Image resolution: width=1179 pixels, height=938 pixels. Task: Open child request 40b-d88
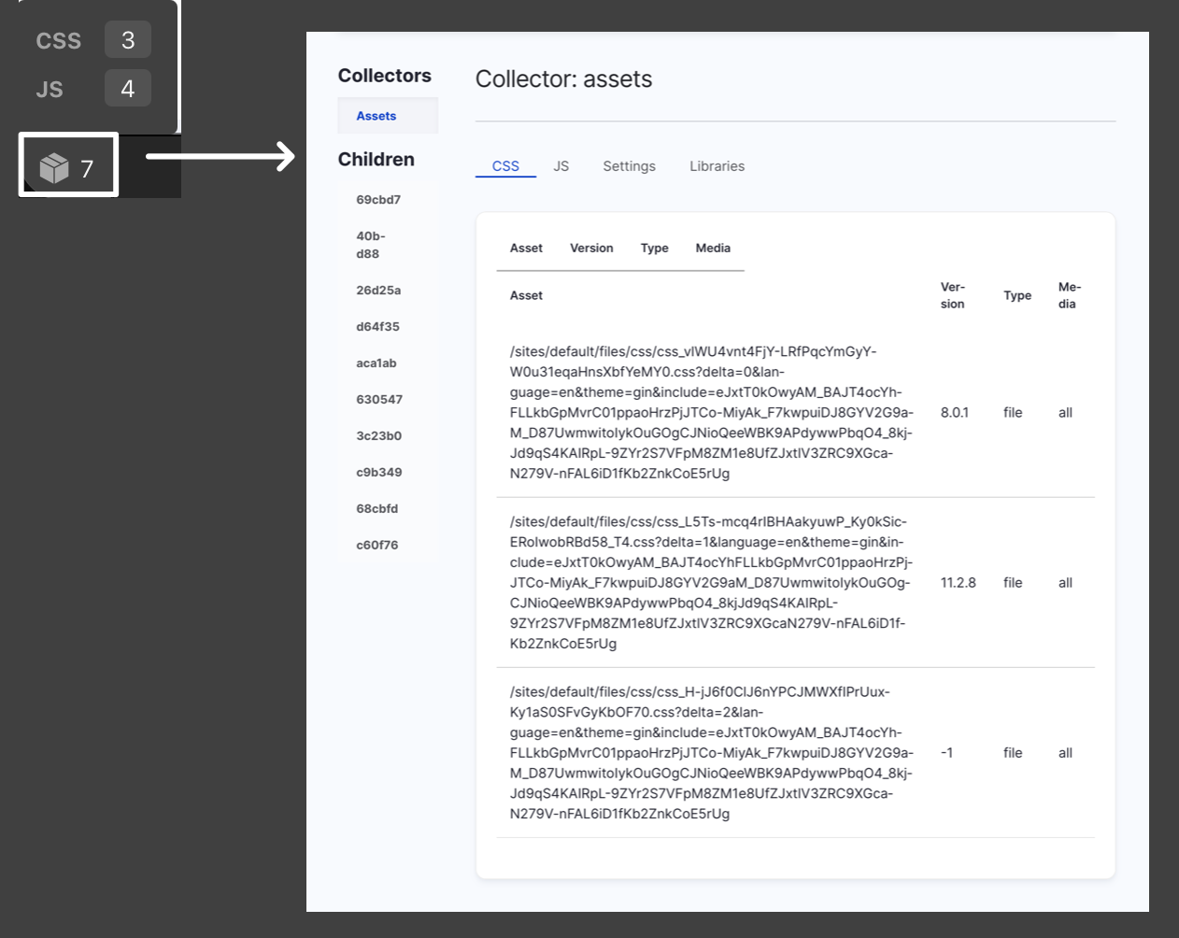tap(371, 245)
